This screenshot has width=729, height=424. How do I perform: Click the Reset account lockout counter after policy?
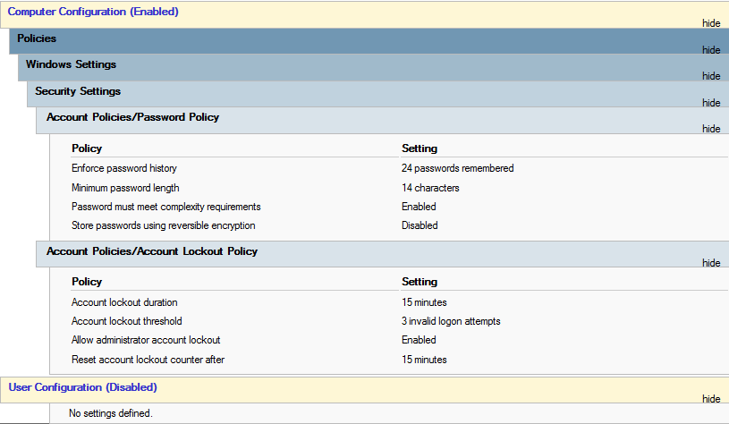(148, 360)
